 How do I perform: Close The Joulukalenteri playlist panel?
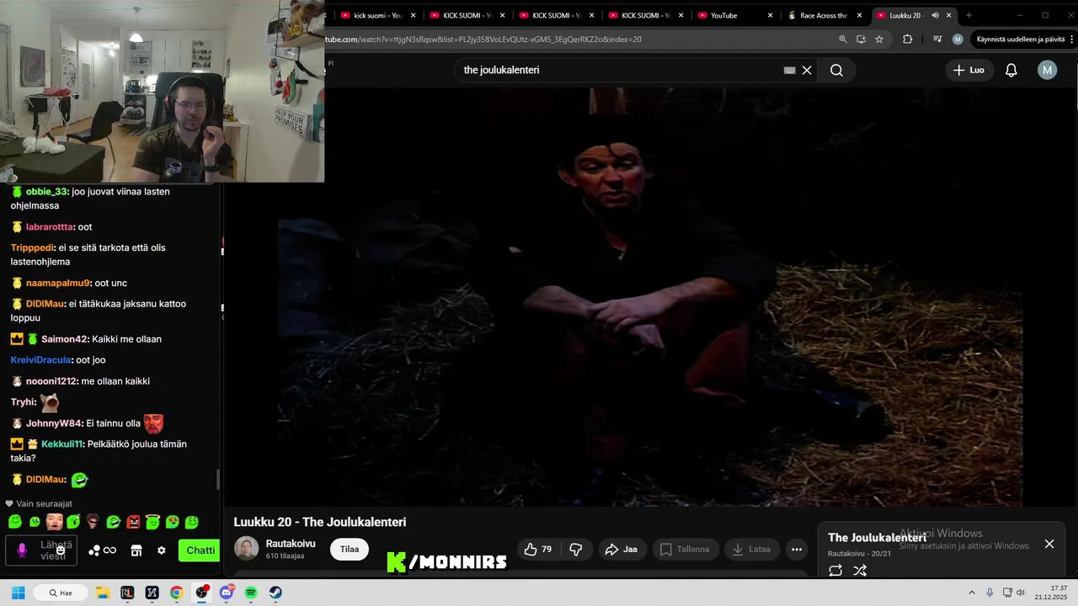1049,544
